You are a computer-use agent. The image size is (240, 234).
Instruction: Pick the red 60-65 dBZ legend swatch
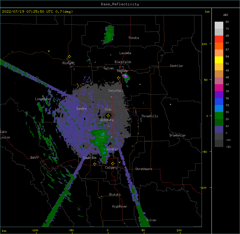[x=219, y=39]
